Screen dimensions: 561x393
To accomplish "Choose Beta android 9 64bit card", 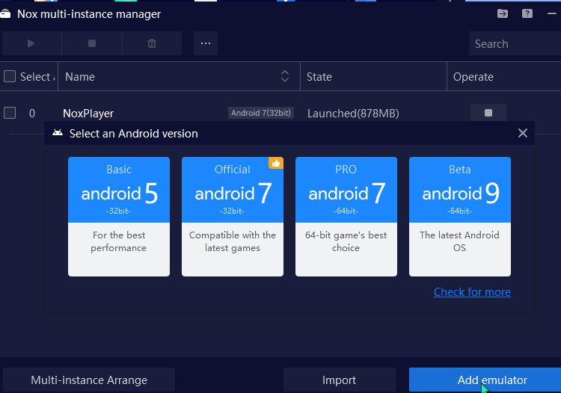I will pos(460,217).
